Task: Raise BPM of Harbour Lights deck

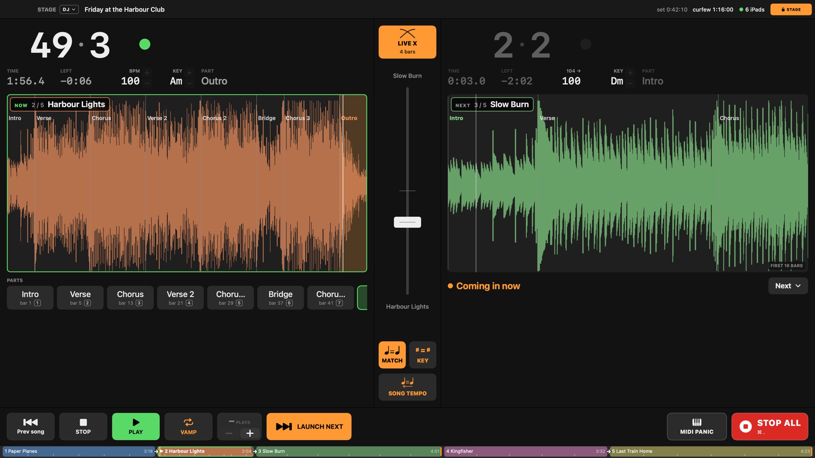Action: click(147, 73)
